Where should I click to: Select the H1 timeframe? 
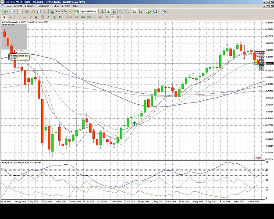click(95, 17)
